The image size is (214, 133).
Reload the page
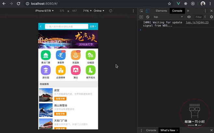pos(19,4)
